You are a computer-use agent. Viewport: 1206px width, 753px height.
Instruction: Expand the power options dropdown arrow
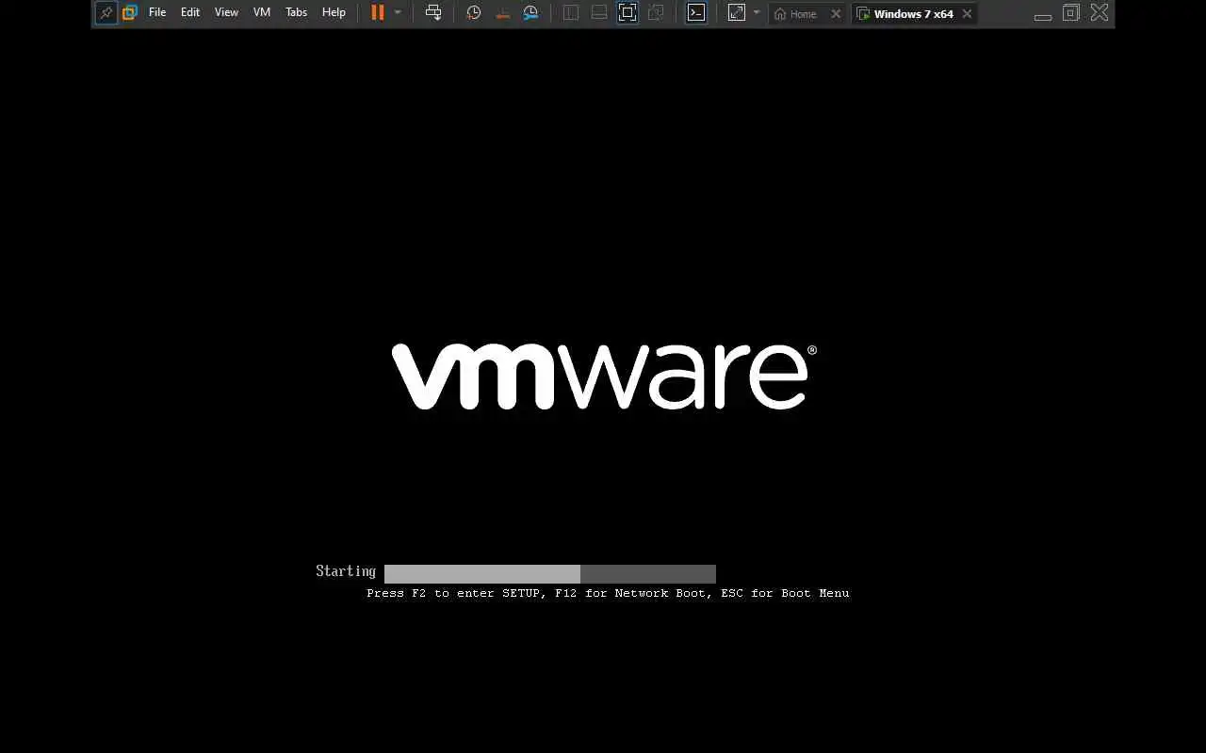point(398,13)
